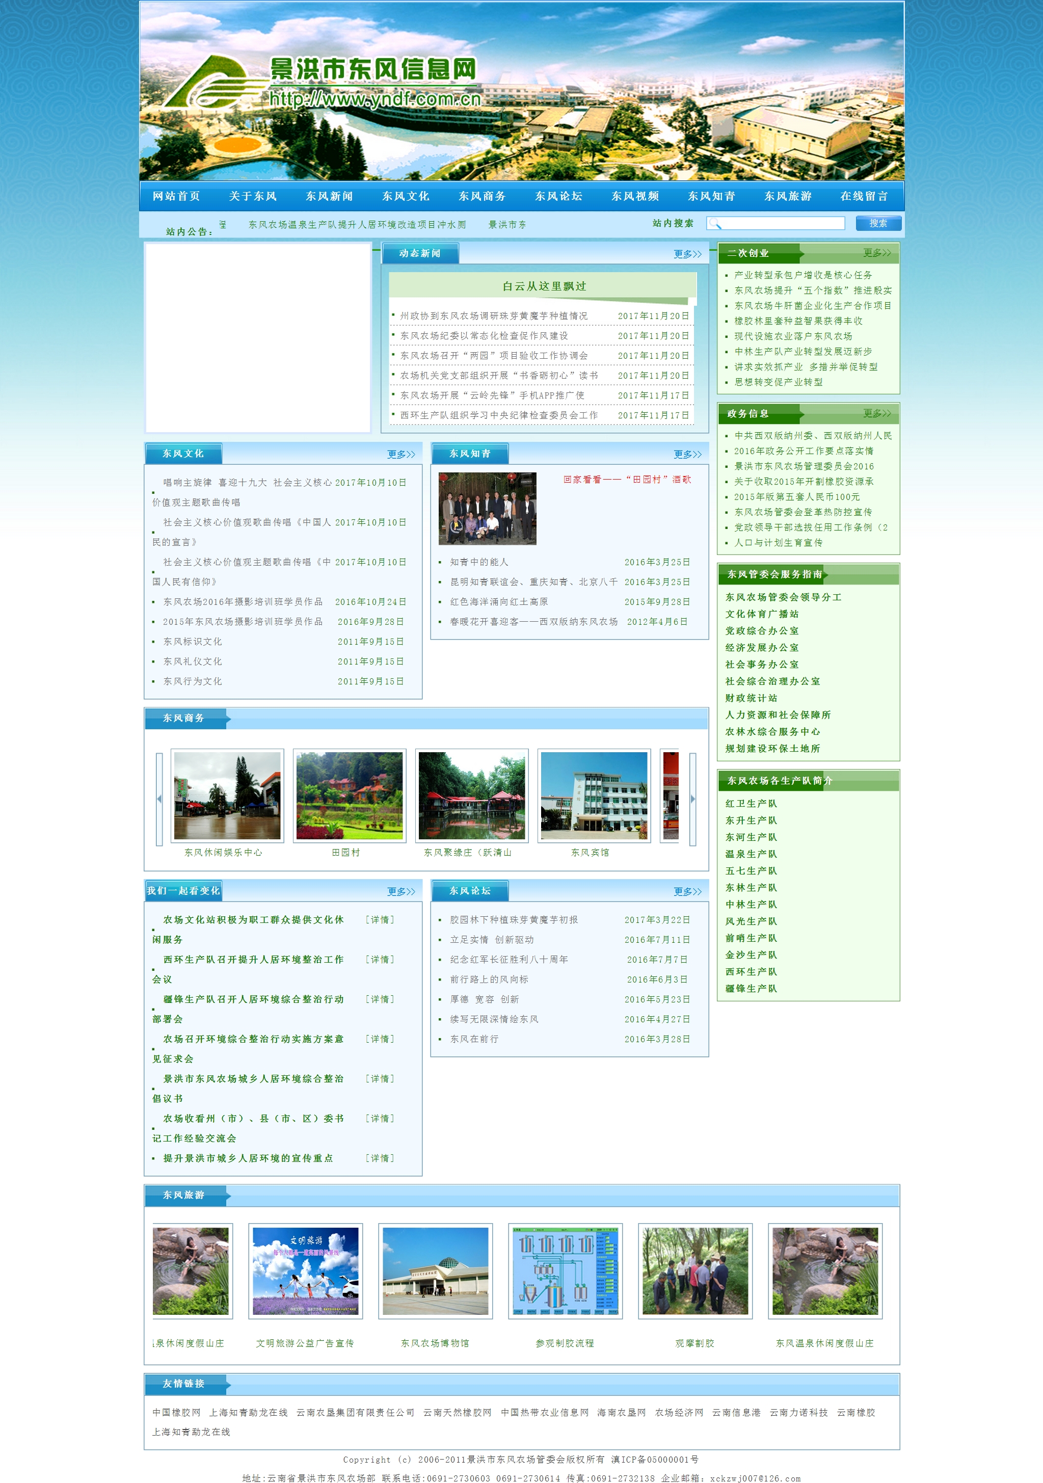This screenshot has height=1483, width=1043.
Task: Open the 参观制胶流程 diagram image
Action: pyautogui.click(x=565, y=1270)
